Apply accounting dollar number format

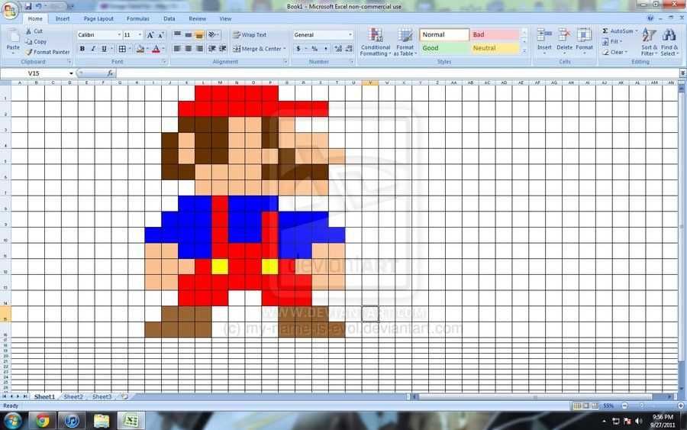[x=298, y=49]
